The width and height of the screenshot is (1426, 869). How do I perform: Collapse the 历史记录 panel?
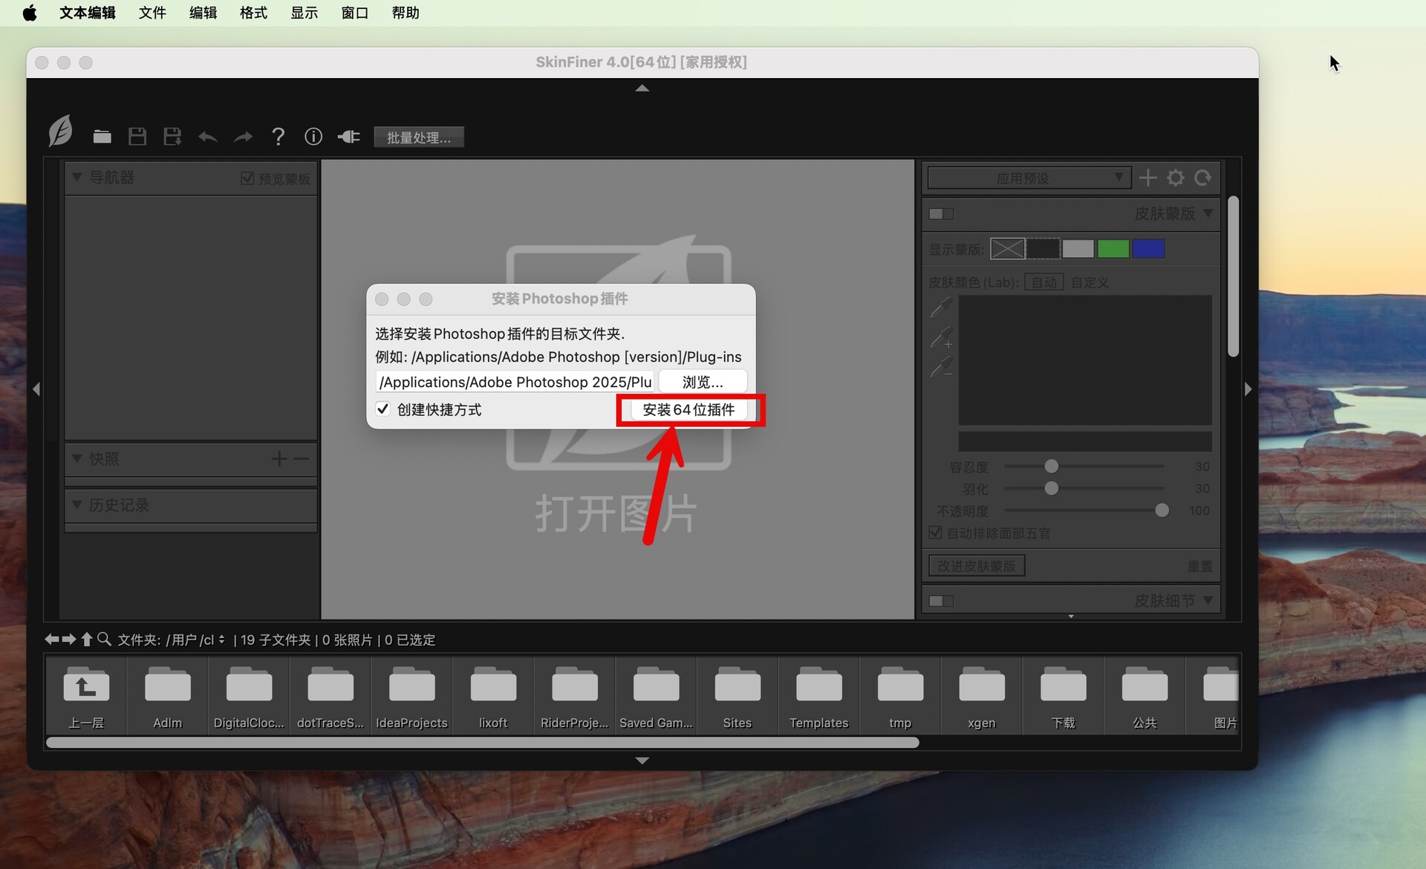tap(76, 505)
